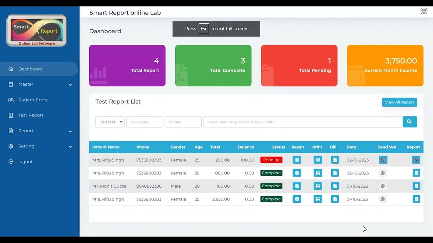Click Smart Report online Lab title
This screenshot has width=433, height=243.
[x=125, y=13]
